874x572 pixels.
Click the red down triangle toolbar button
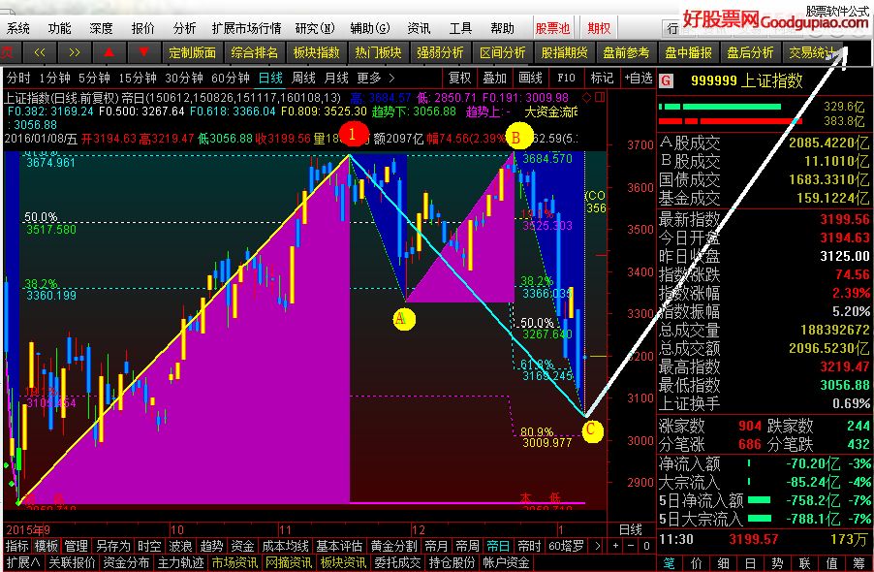143,52
